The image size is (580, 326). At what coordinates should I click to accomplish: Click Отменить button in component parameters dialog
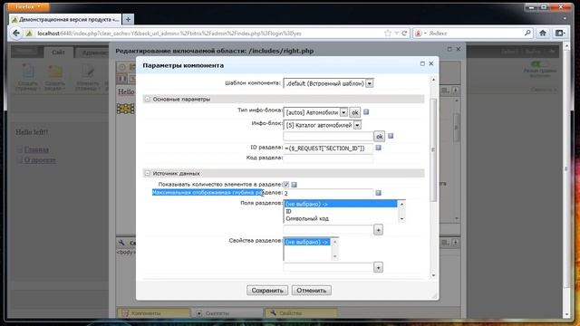point(312,291)
